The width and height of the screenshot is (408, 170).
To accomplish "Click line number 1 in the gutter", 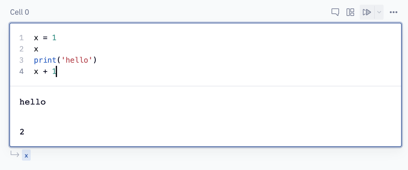I will tap(21, 38).
